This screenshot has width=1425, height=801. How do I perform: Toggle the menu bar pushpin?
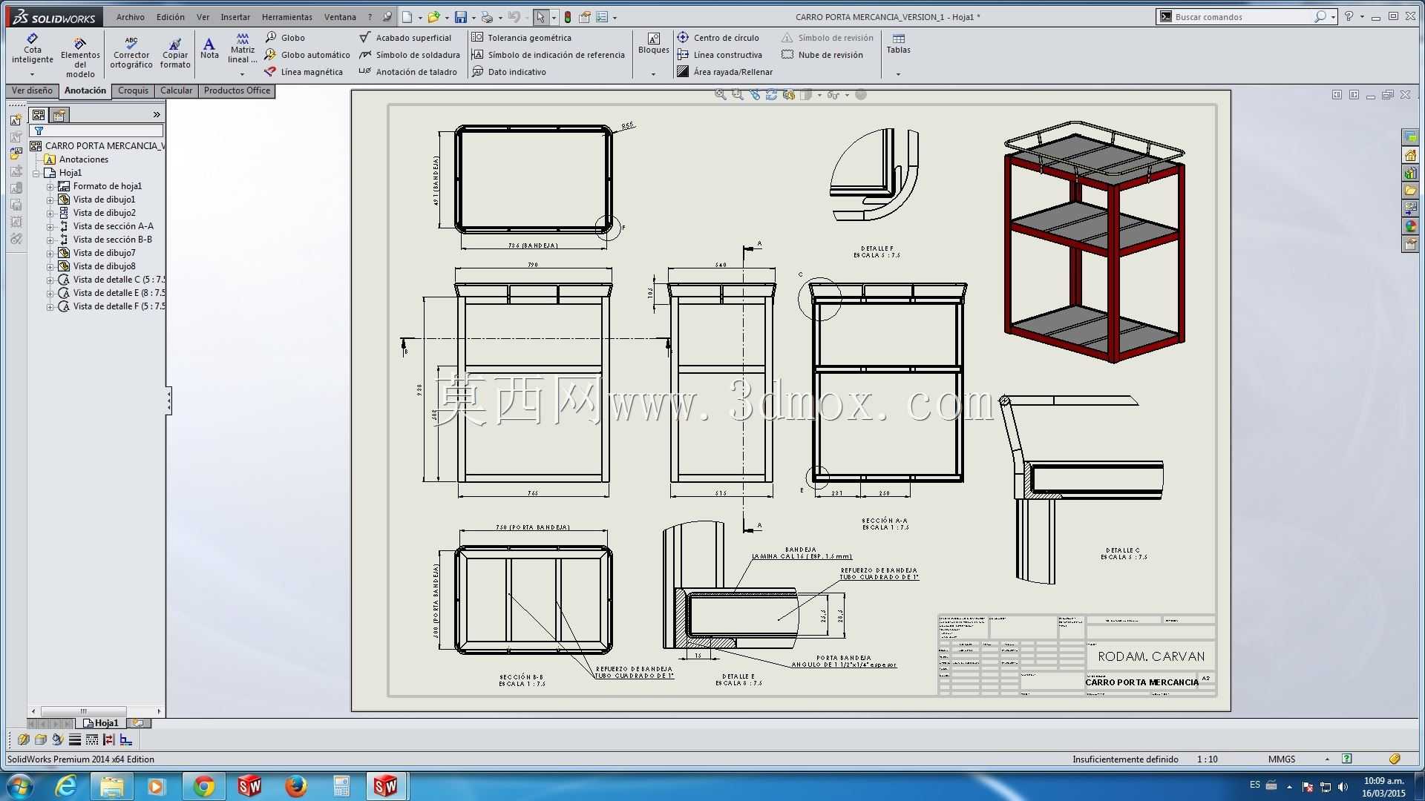click(x=387, y=17)
